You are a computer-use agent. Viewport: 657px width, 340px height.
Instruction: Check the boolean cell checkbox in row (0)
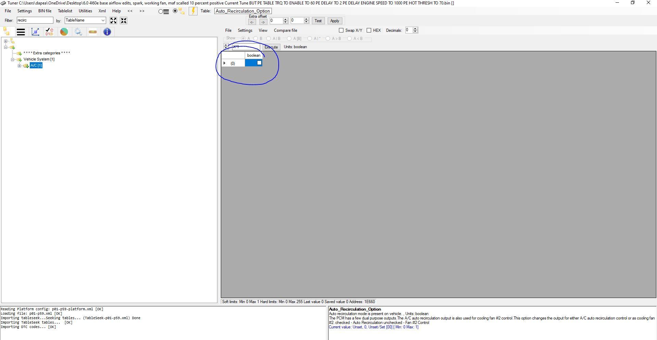click(x=259, y=63)
